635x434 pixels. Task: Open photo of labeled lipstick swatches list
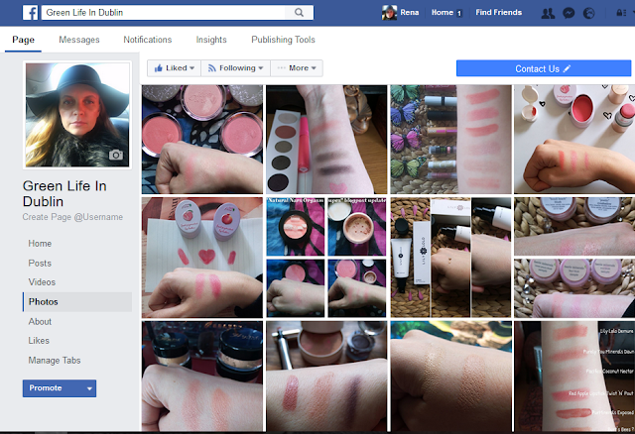(x=574, y=377)
